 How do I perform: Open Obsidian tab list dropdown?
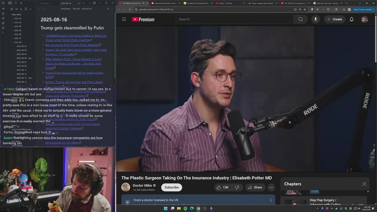(x=89, y=3)
